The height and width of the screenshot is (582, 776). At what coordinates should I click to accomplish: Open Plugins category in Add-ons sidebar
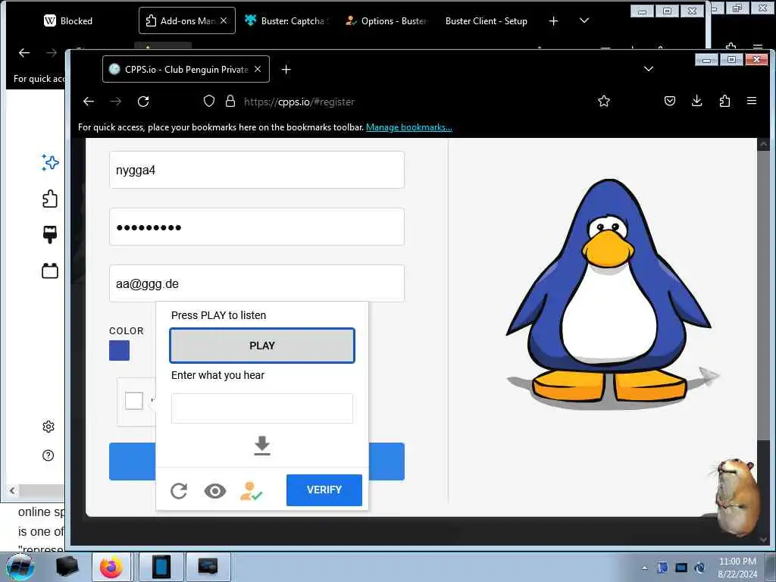[50, 271]
